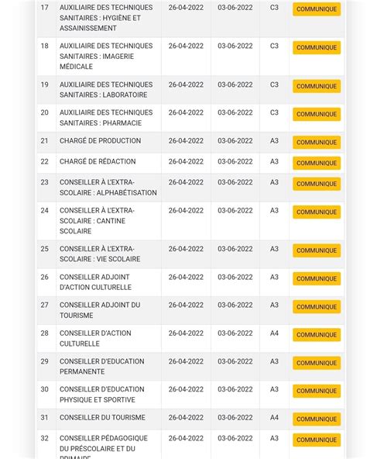Select the CHARGÉ DE PRODUCTION row title
Viewport: 367px width, 459px height.
pos(101,141)
